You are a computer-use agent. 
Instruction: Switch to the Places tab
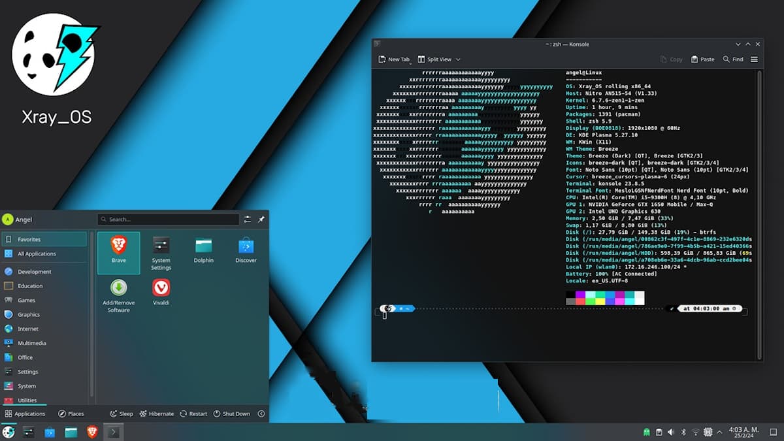[x=71, y=414]
